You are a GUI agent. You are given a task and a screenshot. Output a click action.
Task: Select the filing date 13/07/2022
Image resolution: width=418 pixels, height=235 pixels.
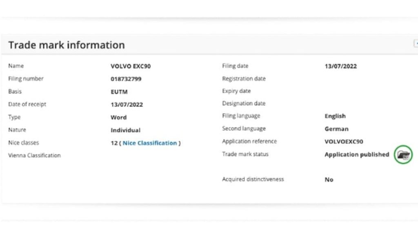(x=341, y=67)
